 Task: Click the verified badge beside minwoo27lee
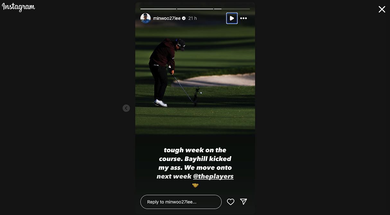(184, 18)
